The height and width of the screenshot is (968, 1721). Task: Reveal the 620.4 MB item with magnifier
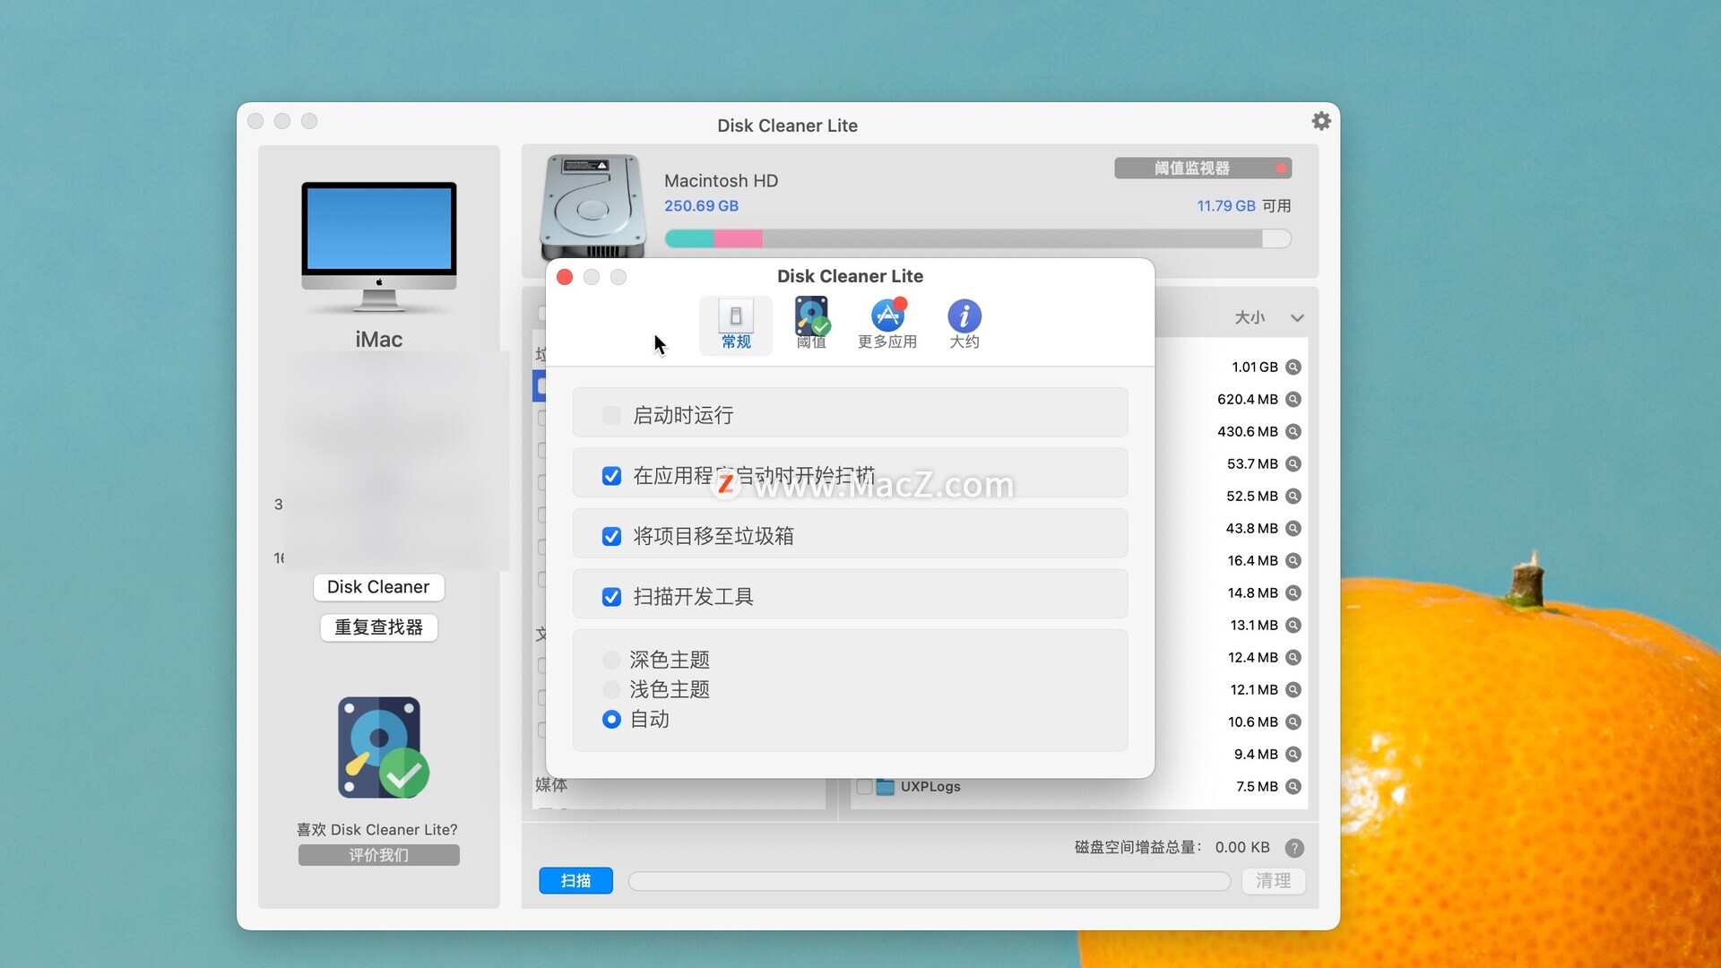coord(1293,399)
